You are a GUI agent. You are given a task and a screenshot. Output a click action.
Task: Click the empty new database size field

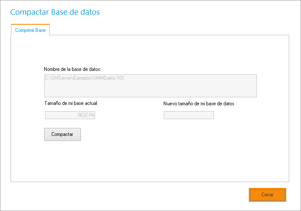[x=189, y=115]
